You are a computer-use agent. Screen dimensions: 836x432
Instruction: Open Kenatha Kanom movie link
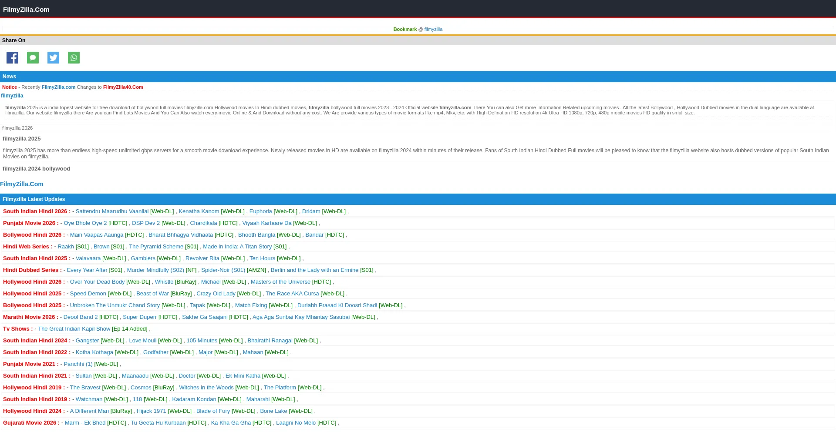coord(199,211)
